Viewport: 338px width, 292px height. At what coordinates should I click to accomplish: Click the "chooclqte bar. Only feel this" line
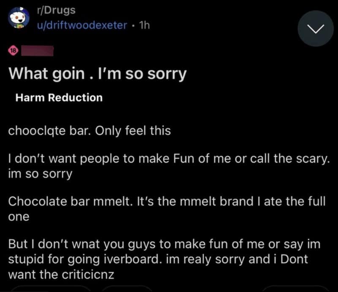90,130
